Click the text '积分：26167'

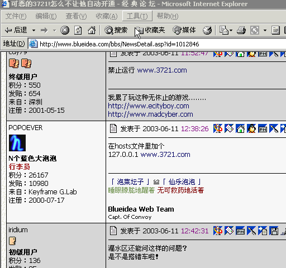coord(28,175)
